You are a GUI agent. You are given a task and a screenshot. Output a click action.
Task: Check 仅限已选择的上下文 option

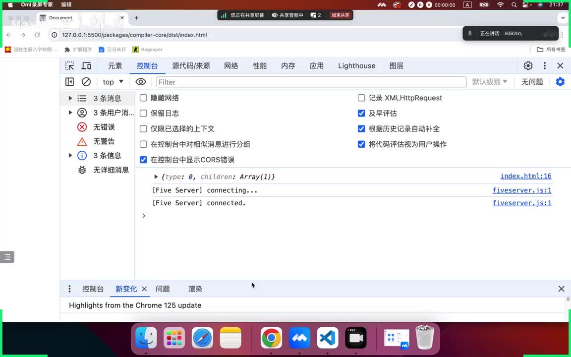(x=143, y=128)
